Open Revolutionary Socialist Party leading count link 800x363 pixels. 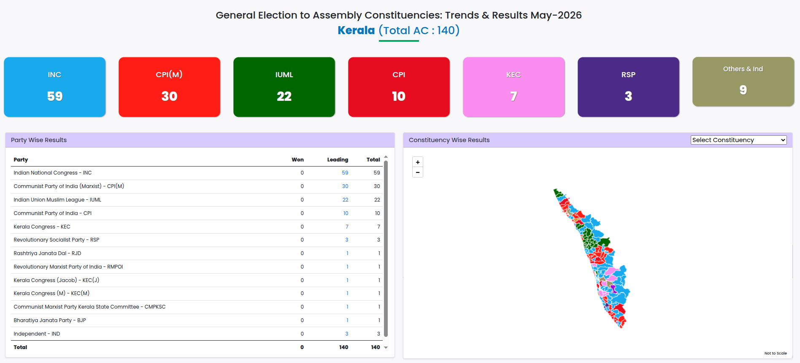[x=347, y=240]
